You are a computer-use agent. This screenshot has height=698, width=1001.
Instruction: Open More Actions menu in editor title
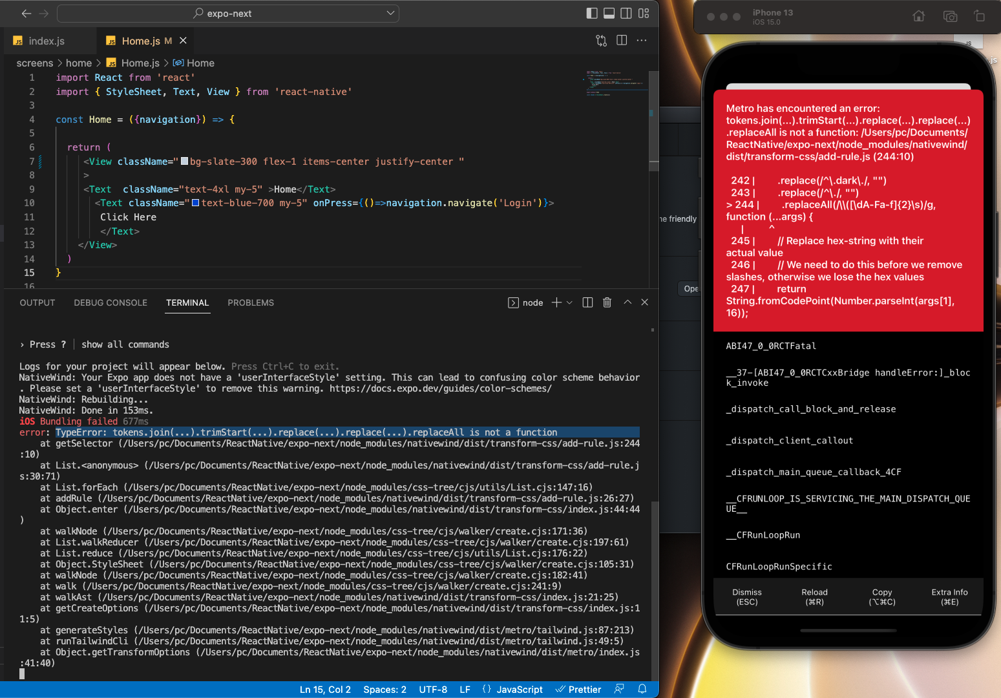point(641,40)
